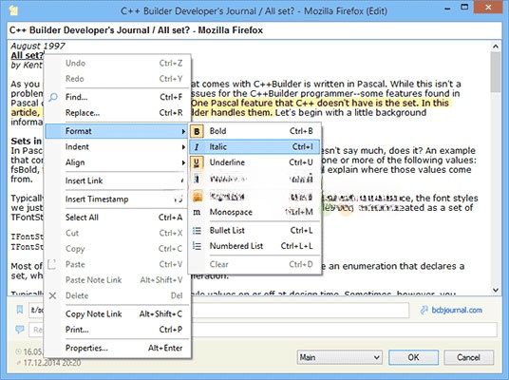The height and width of the screenshot is (380, 509).
Task: Open Properties... from the context menu
Action: [x=117, y=348]
